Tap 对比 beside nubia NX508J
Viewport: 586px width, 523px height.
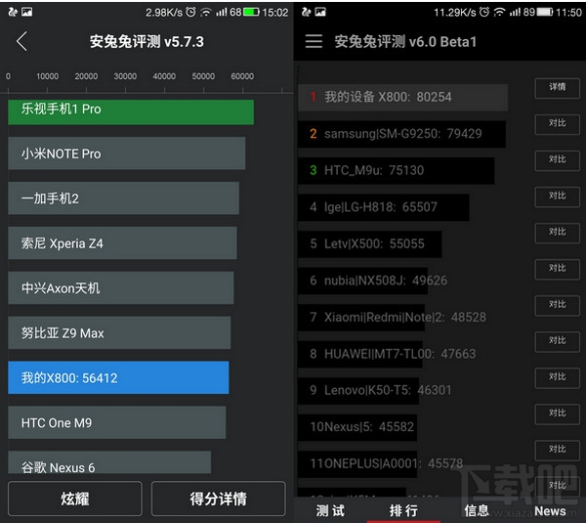point(558,270)
